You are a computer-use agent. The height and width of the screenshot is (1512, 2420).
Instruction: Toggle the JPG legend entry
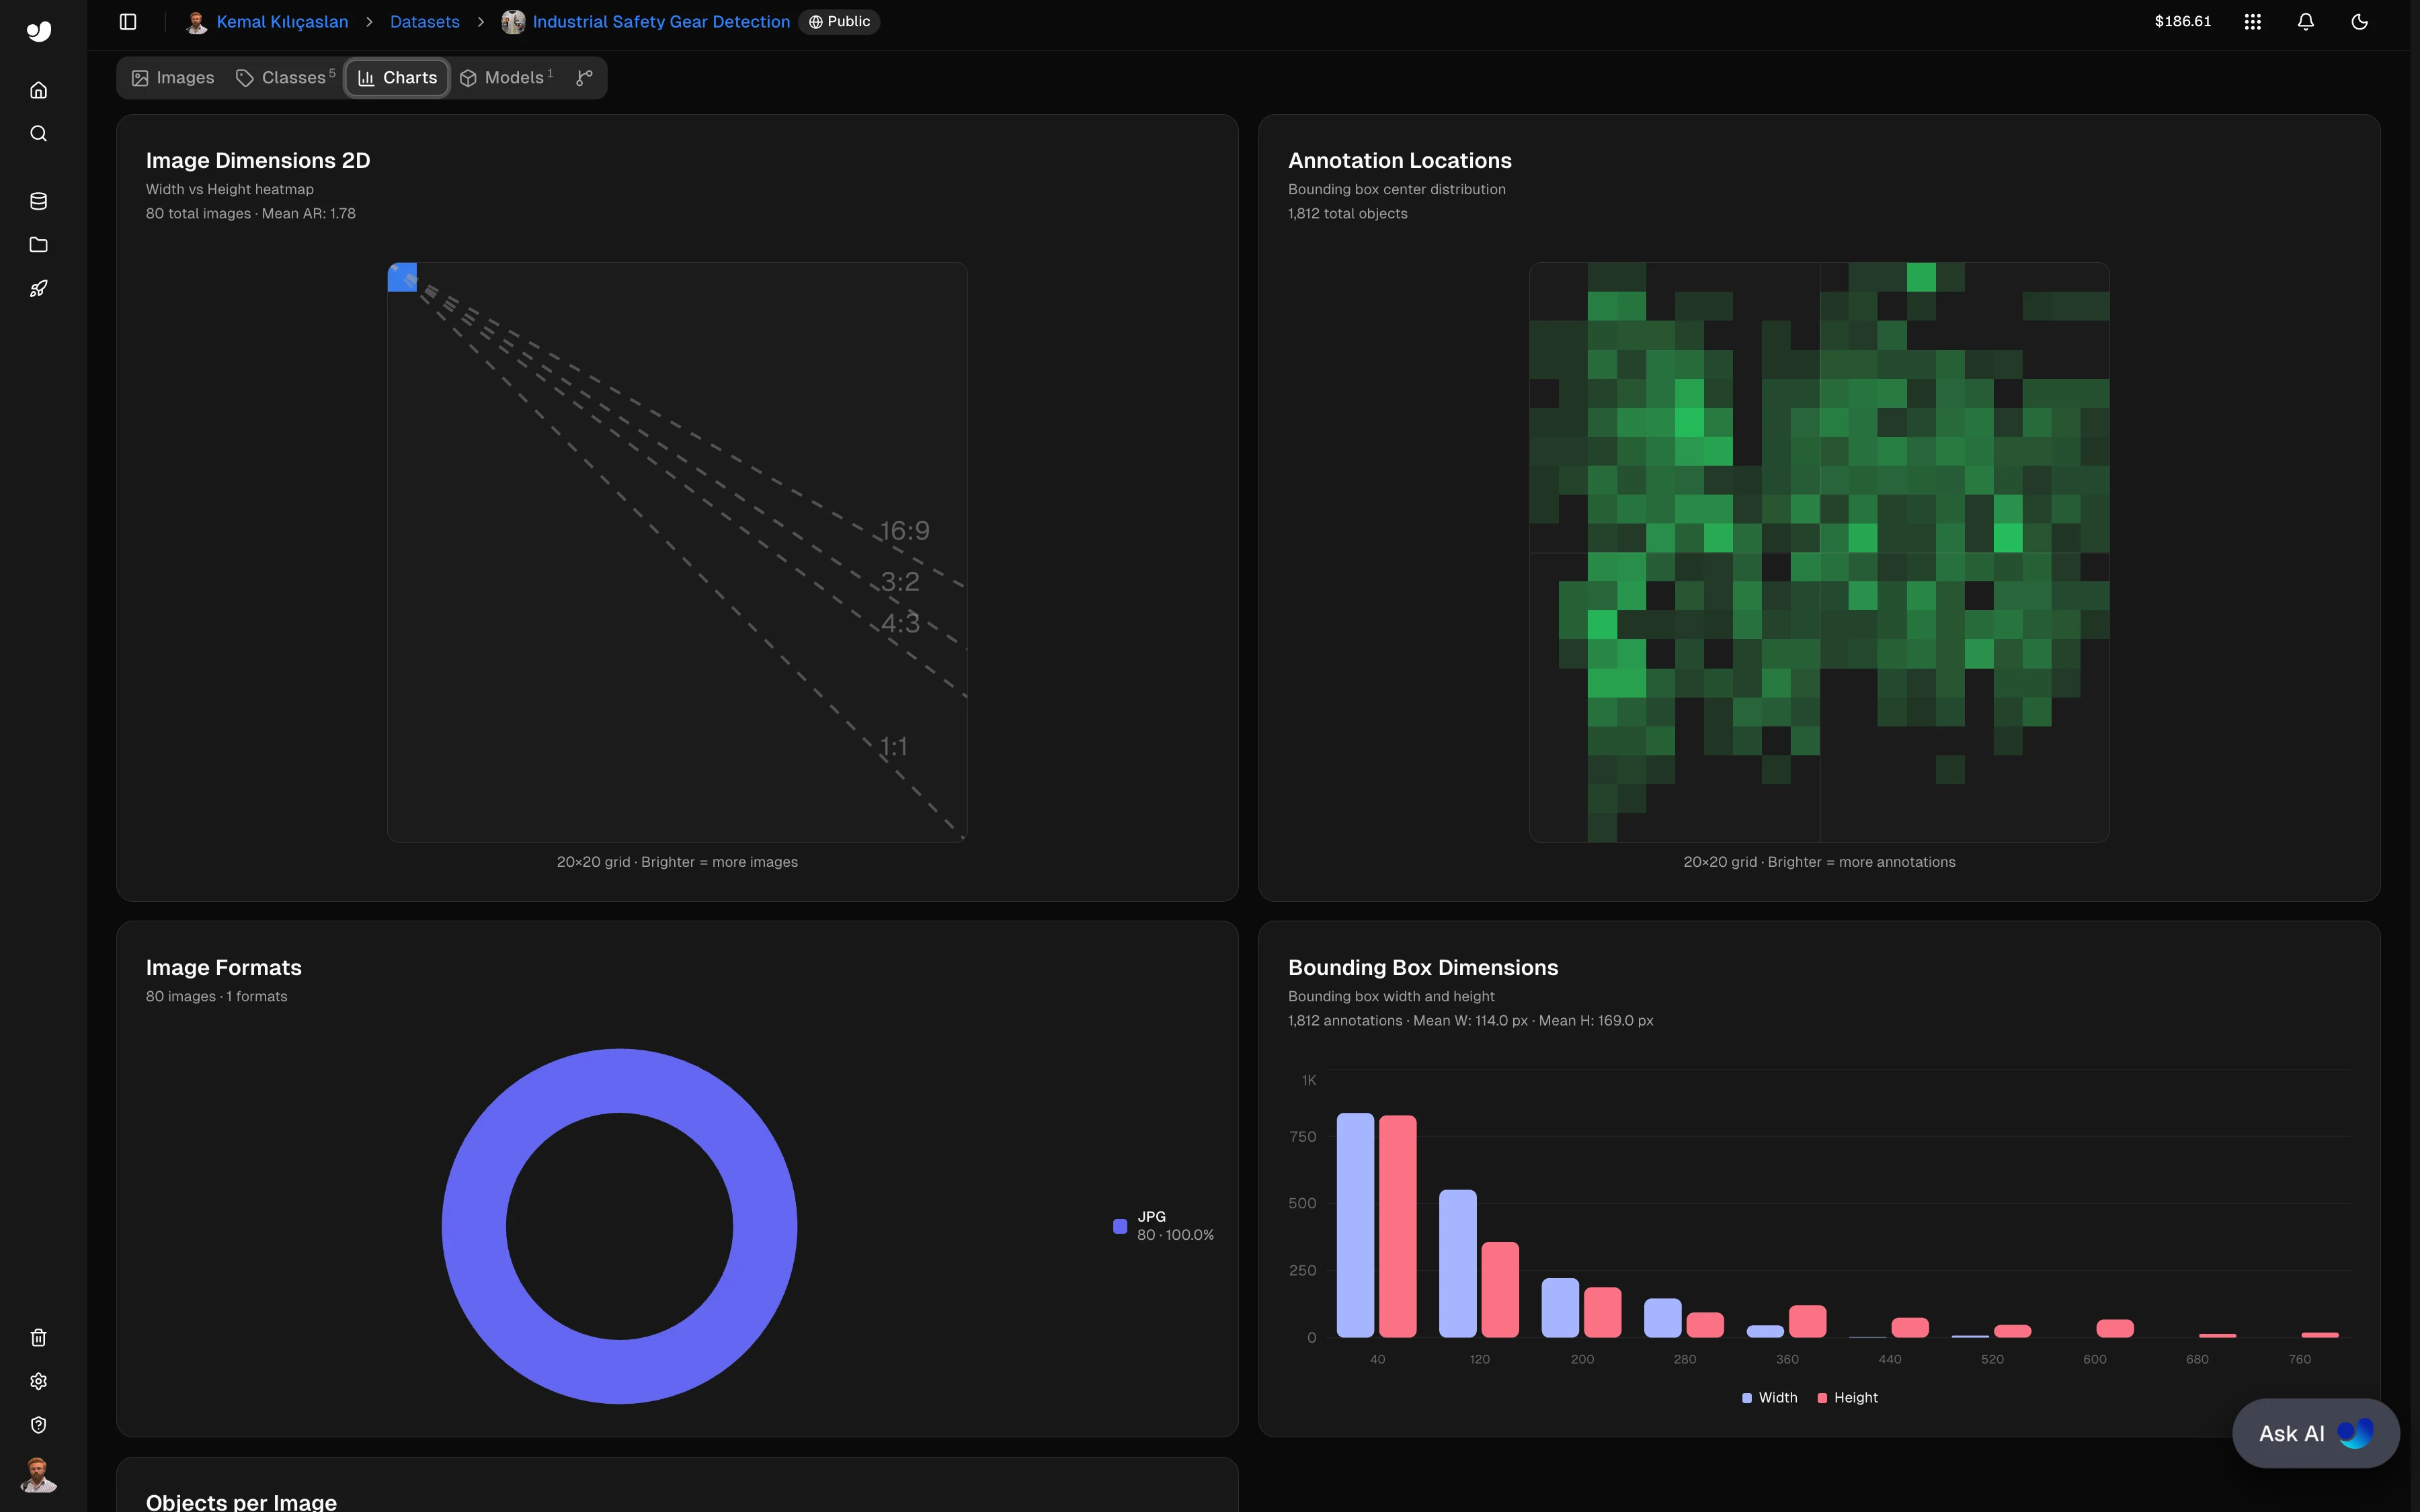pyautogui.click(x=1164, y=1226)
